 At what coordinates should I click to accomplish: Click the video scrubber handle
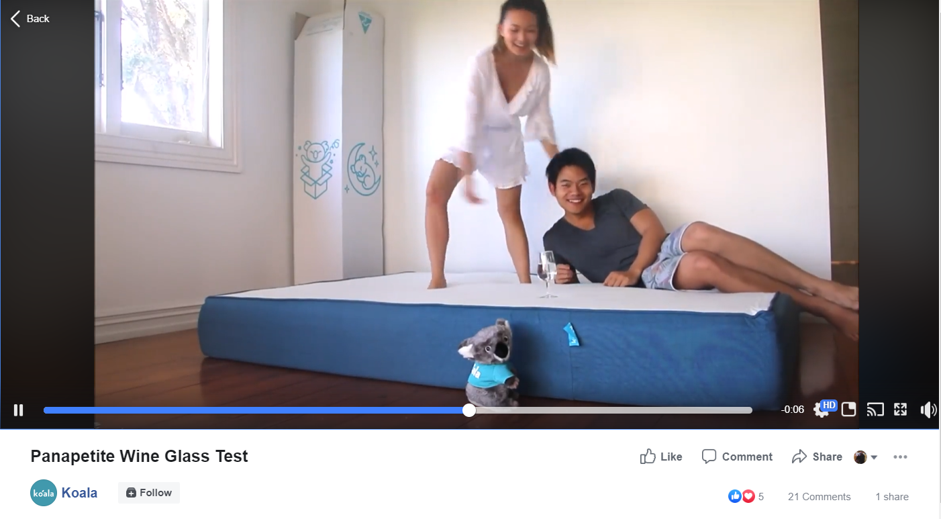tap(469, 410)
